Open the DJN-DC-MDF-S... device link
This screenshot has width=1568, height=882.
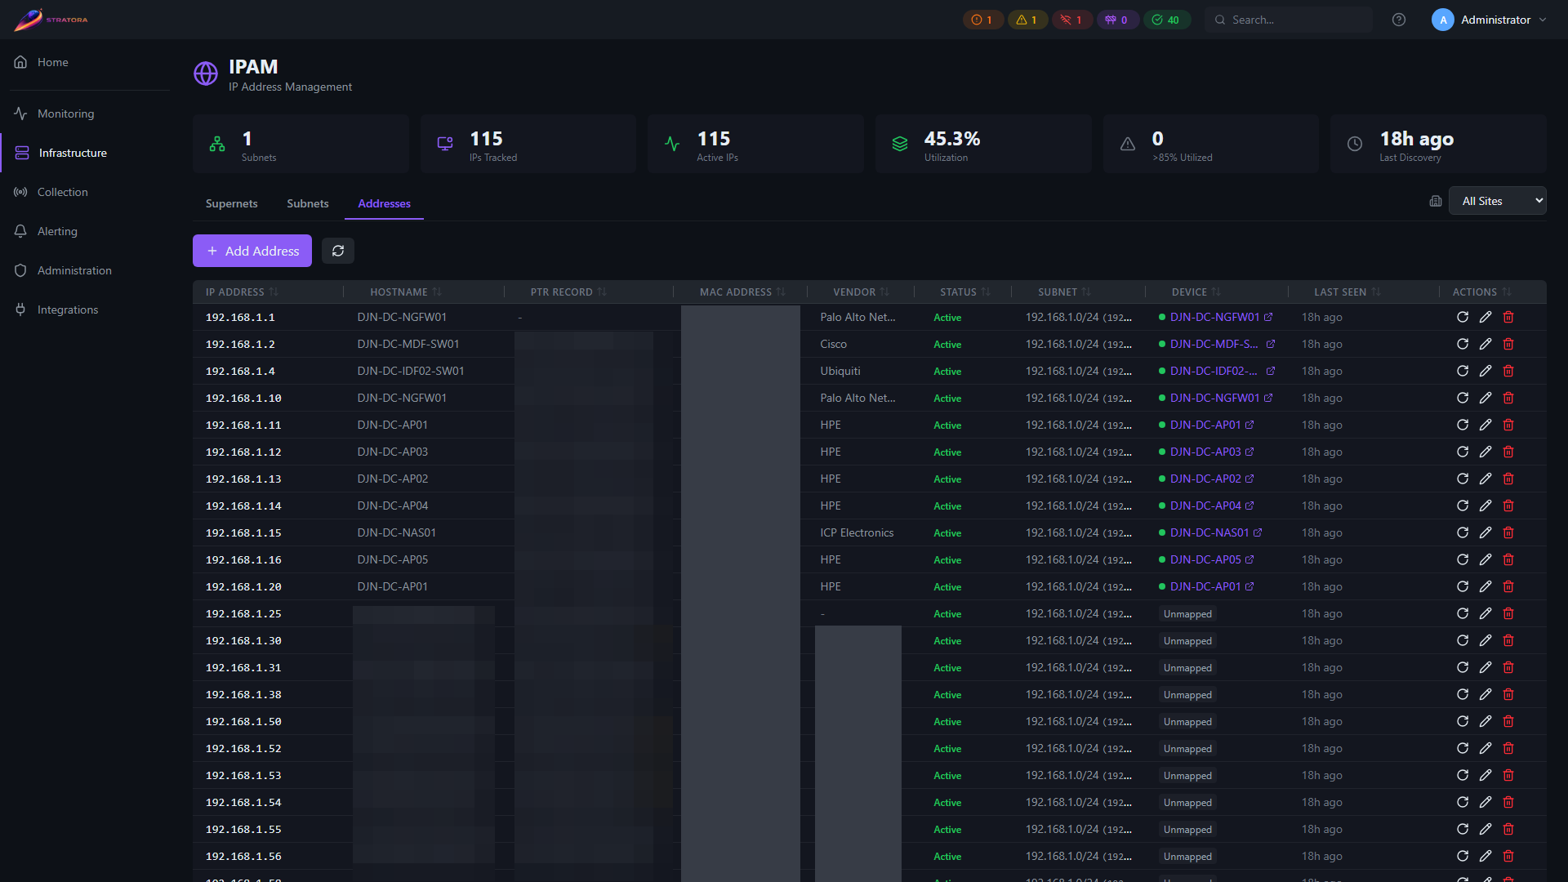click(1214, 344)
